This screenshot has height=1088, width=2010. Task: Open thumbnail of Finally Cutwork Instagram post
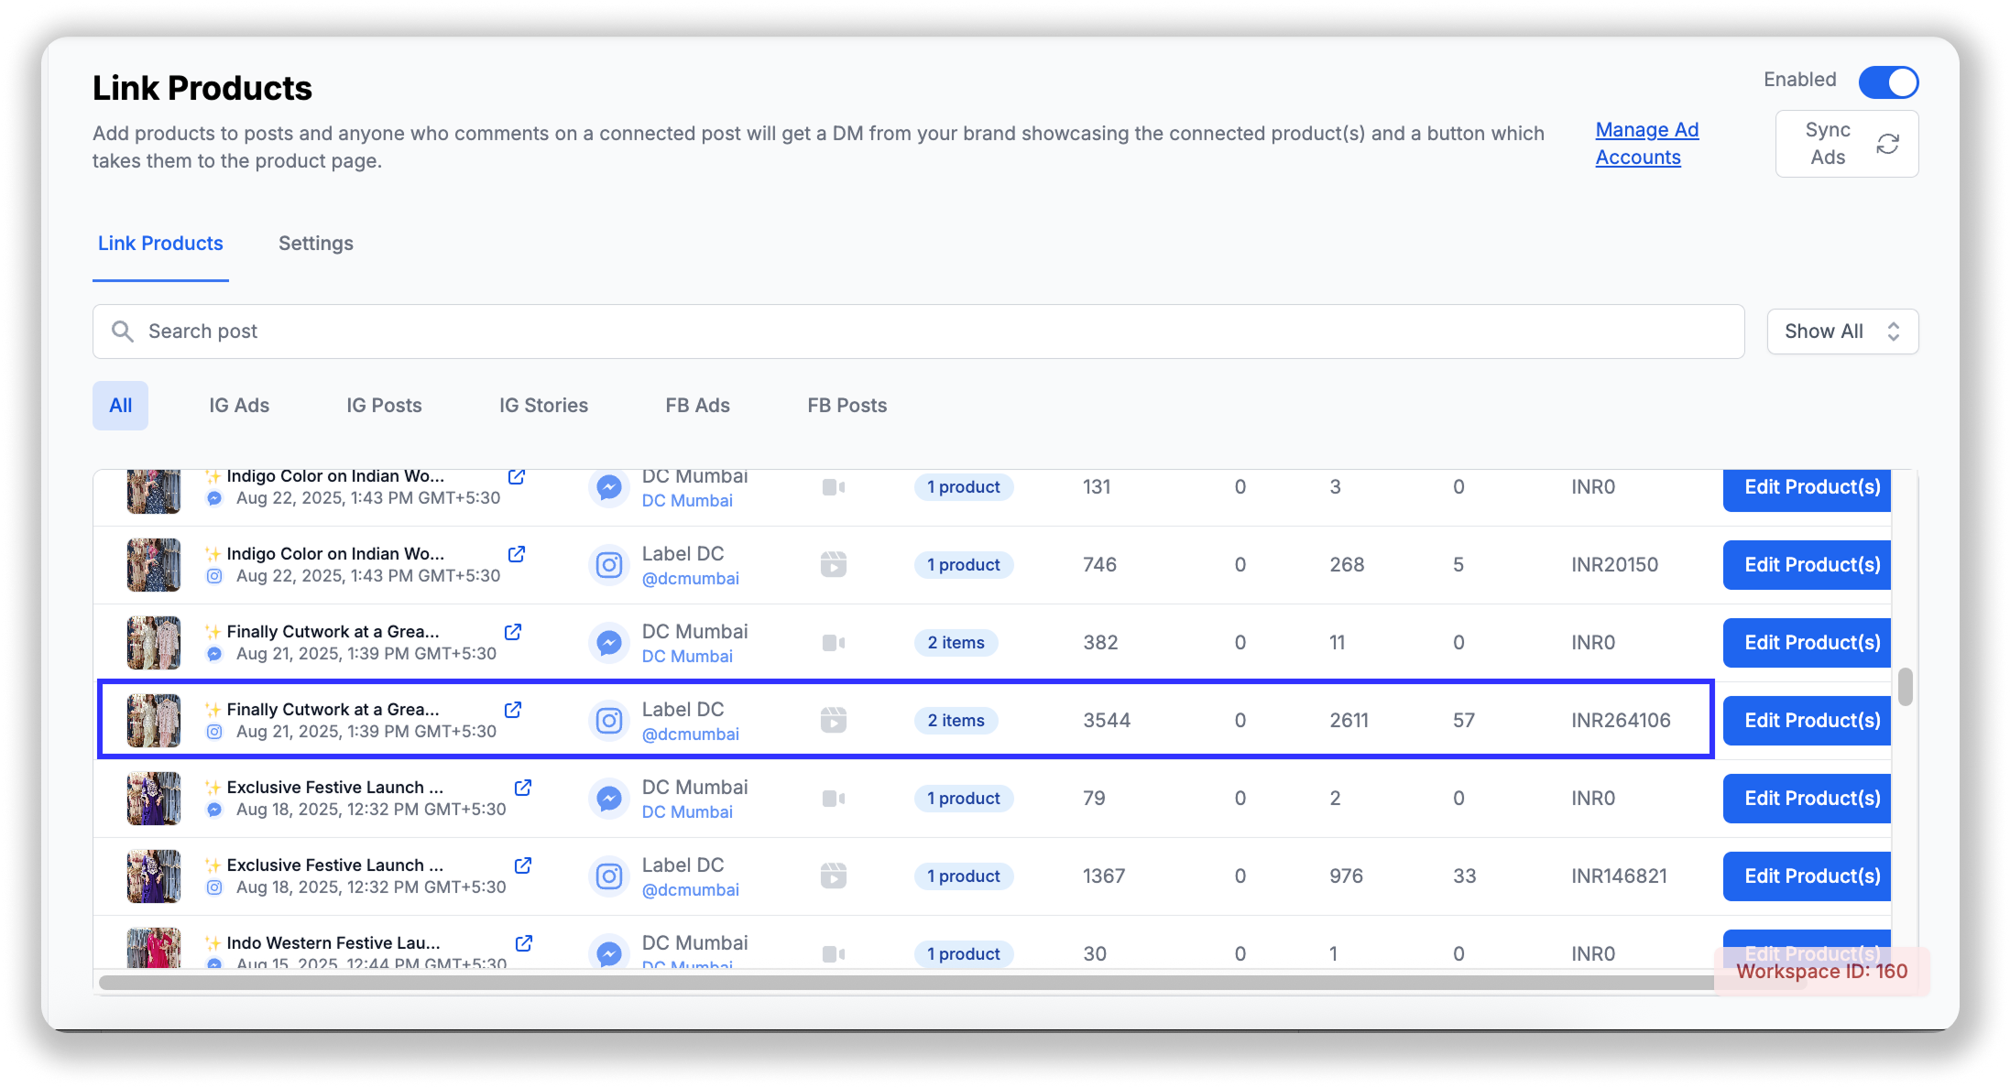tap(154, 721)
